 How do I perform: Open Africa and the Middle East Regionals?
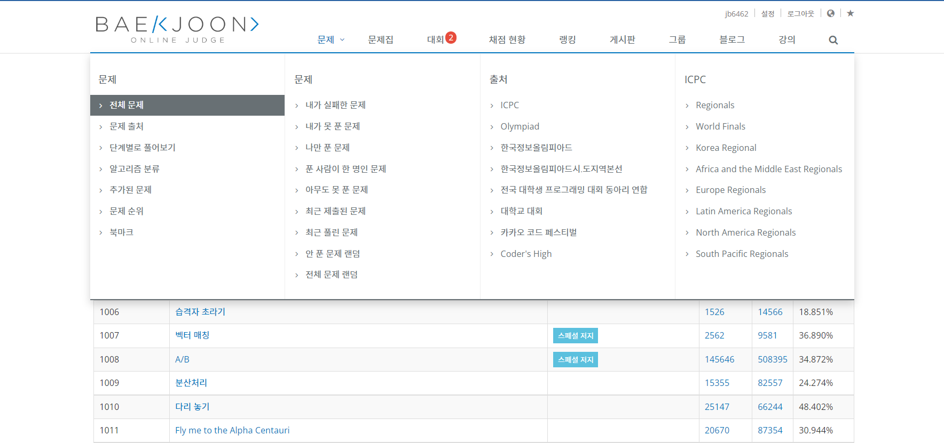pos(769,169)
